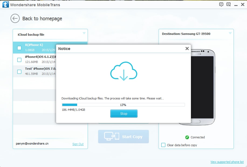The height and width of the screenshot is (167, 247).
Task: Close the Notice dialog with its X
Action: point(187,49)
